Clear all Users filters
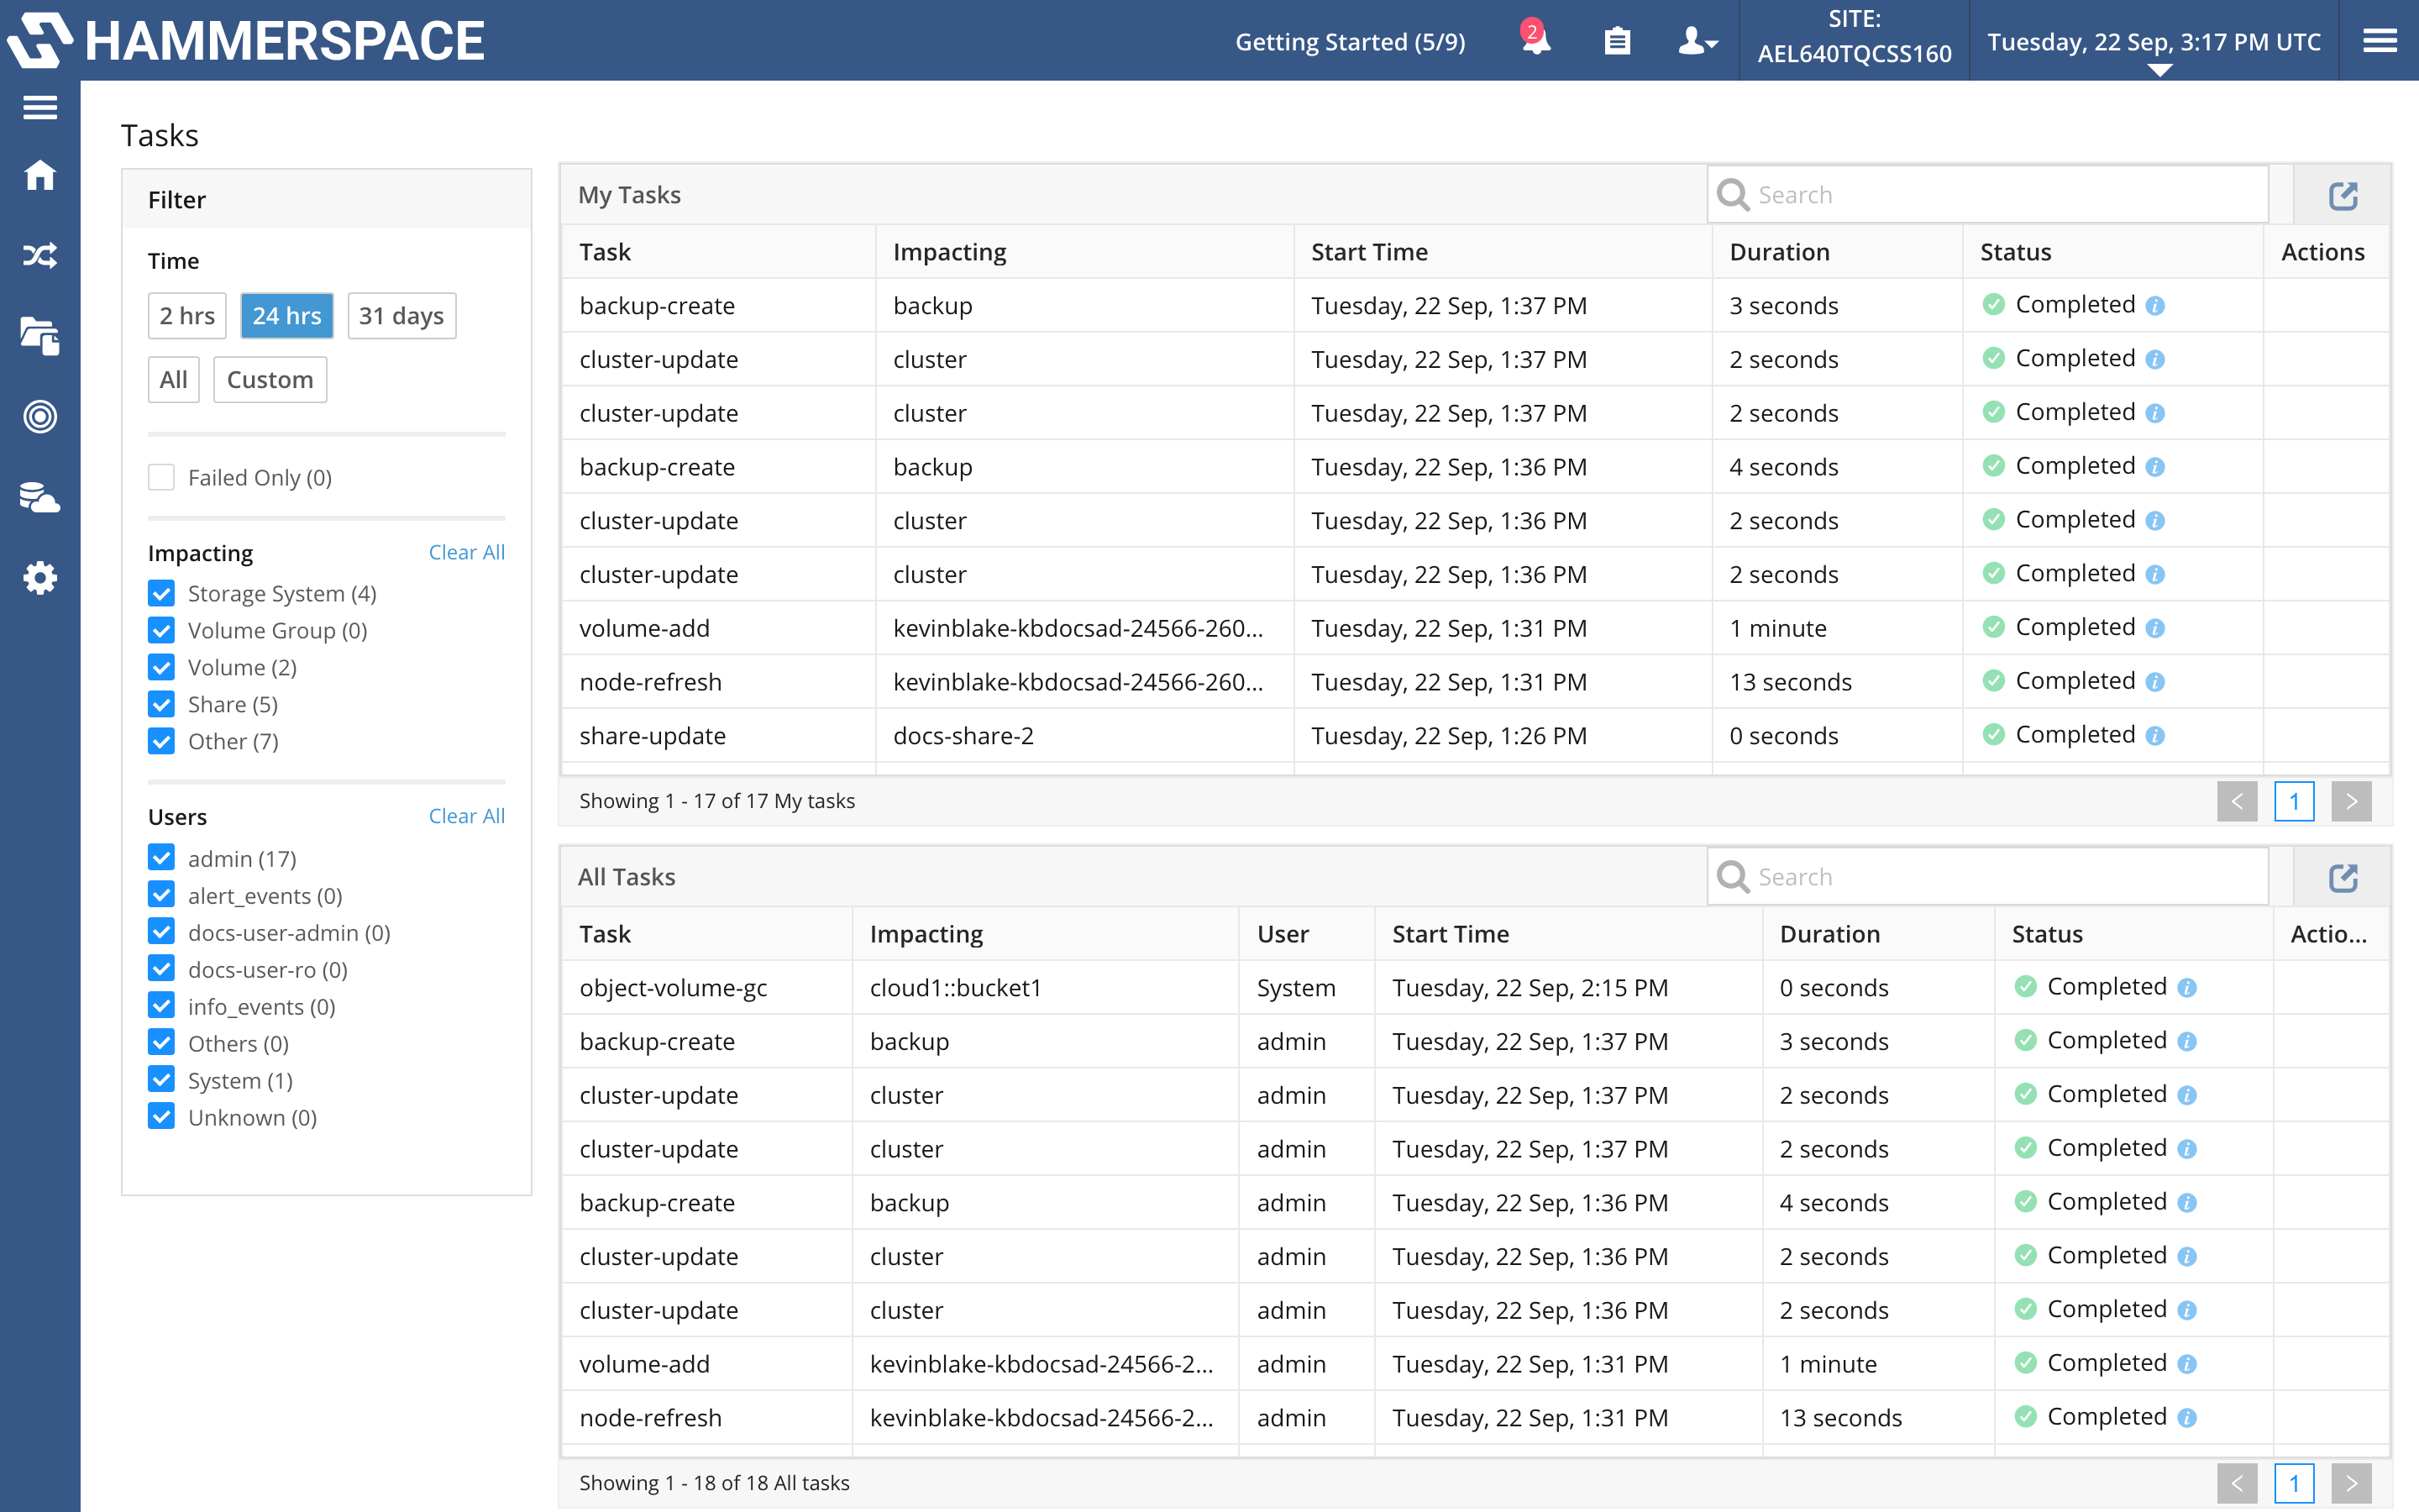 [x=467, y=816]
